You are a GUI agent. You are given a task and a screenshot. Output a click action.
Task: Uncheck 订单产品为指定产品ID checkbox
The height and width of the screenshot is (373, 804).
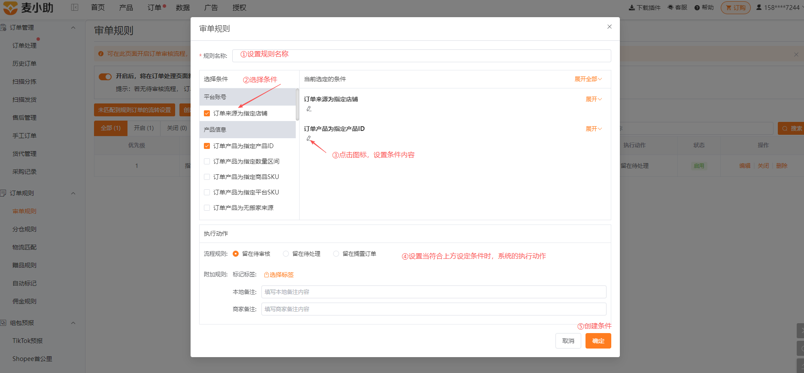pos(207,146)
